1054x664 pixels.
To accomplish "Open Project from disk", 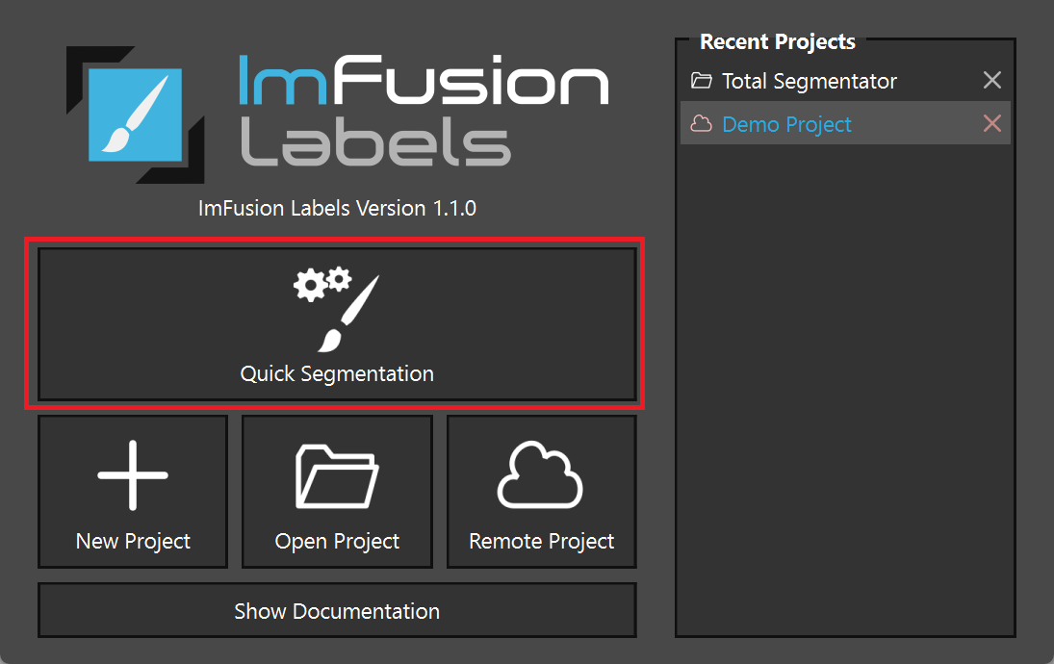I will [x=337, y=492].
